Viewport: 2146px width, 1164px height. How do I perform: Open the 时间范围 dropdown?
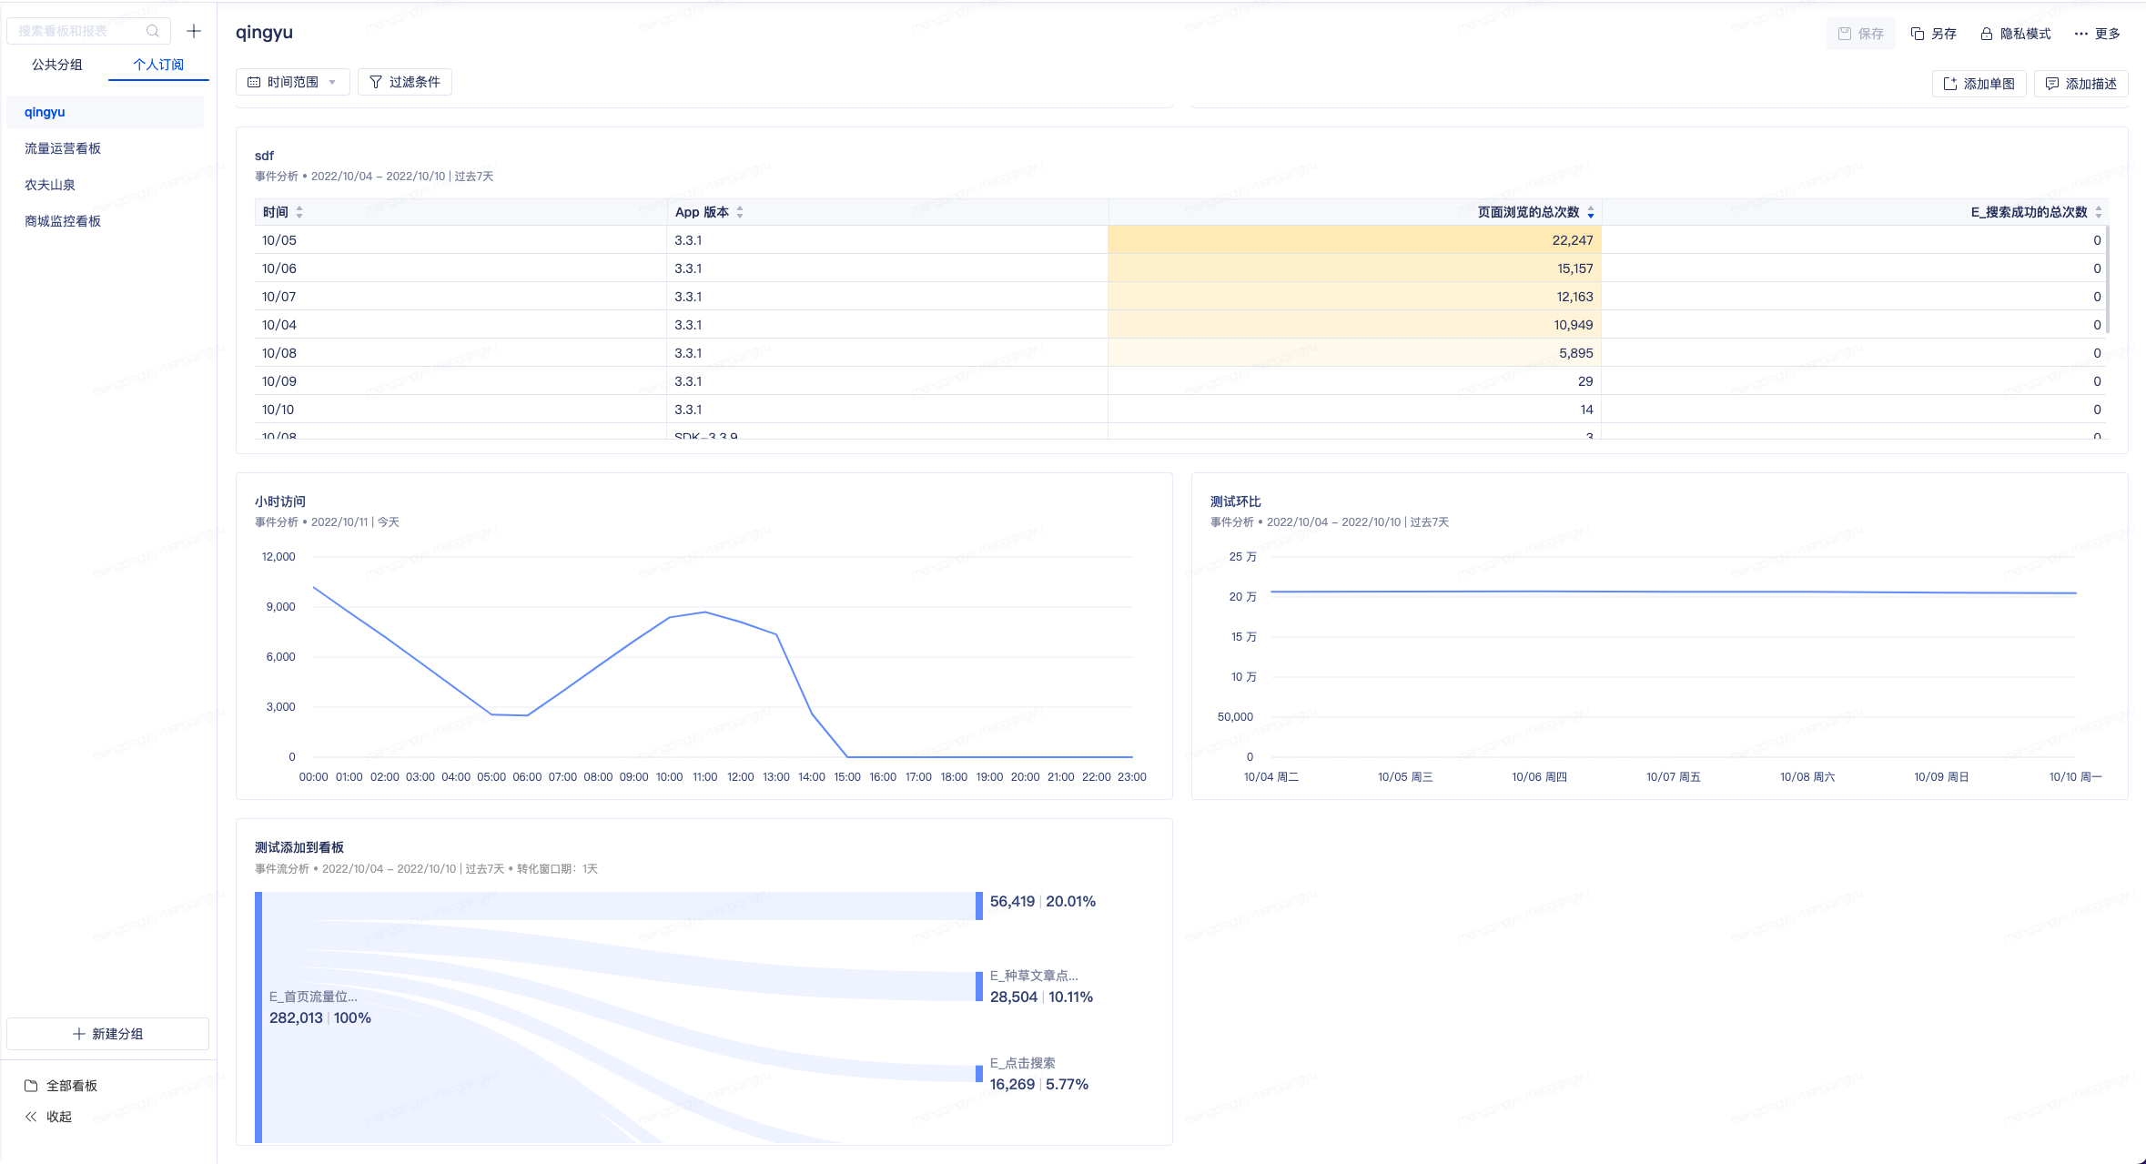click(x=293, y=82)
